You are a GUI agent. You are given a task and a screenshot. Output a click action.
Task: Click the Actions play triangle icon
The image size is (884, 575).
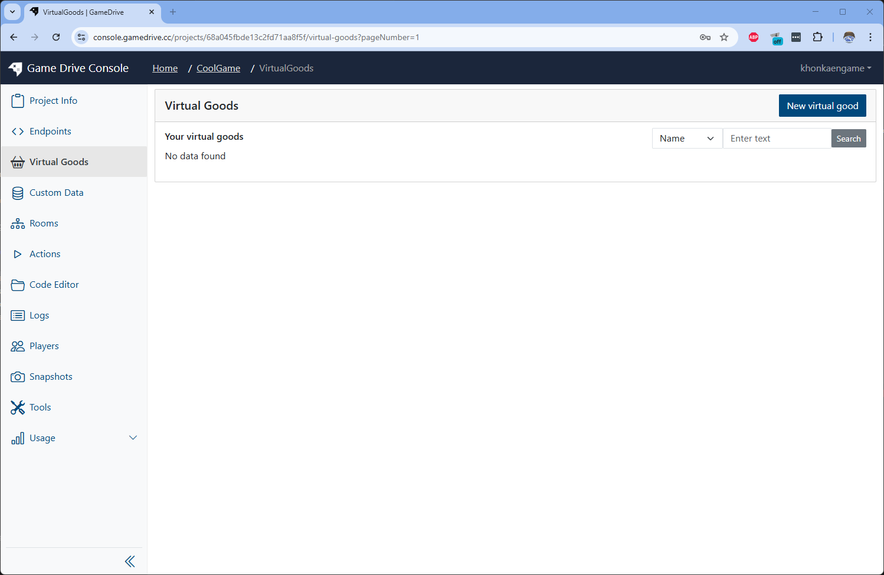tap(18, 254)
